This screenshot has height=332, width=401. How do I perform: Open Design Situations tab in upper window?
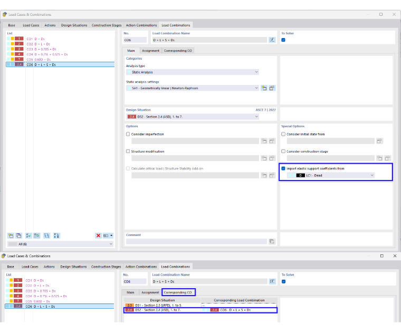[x=74, y=25]
